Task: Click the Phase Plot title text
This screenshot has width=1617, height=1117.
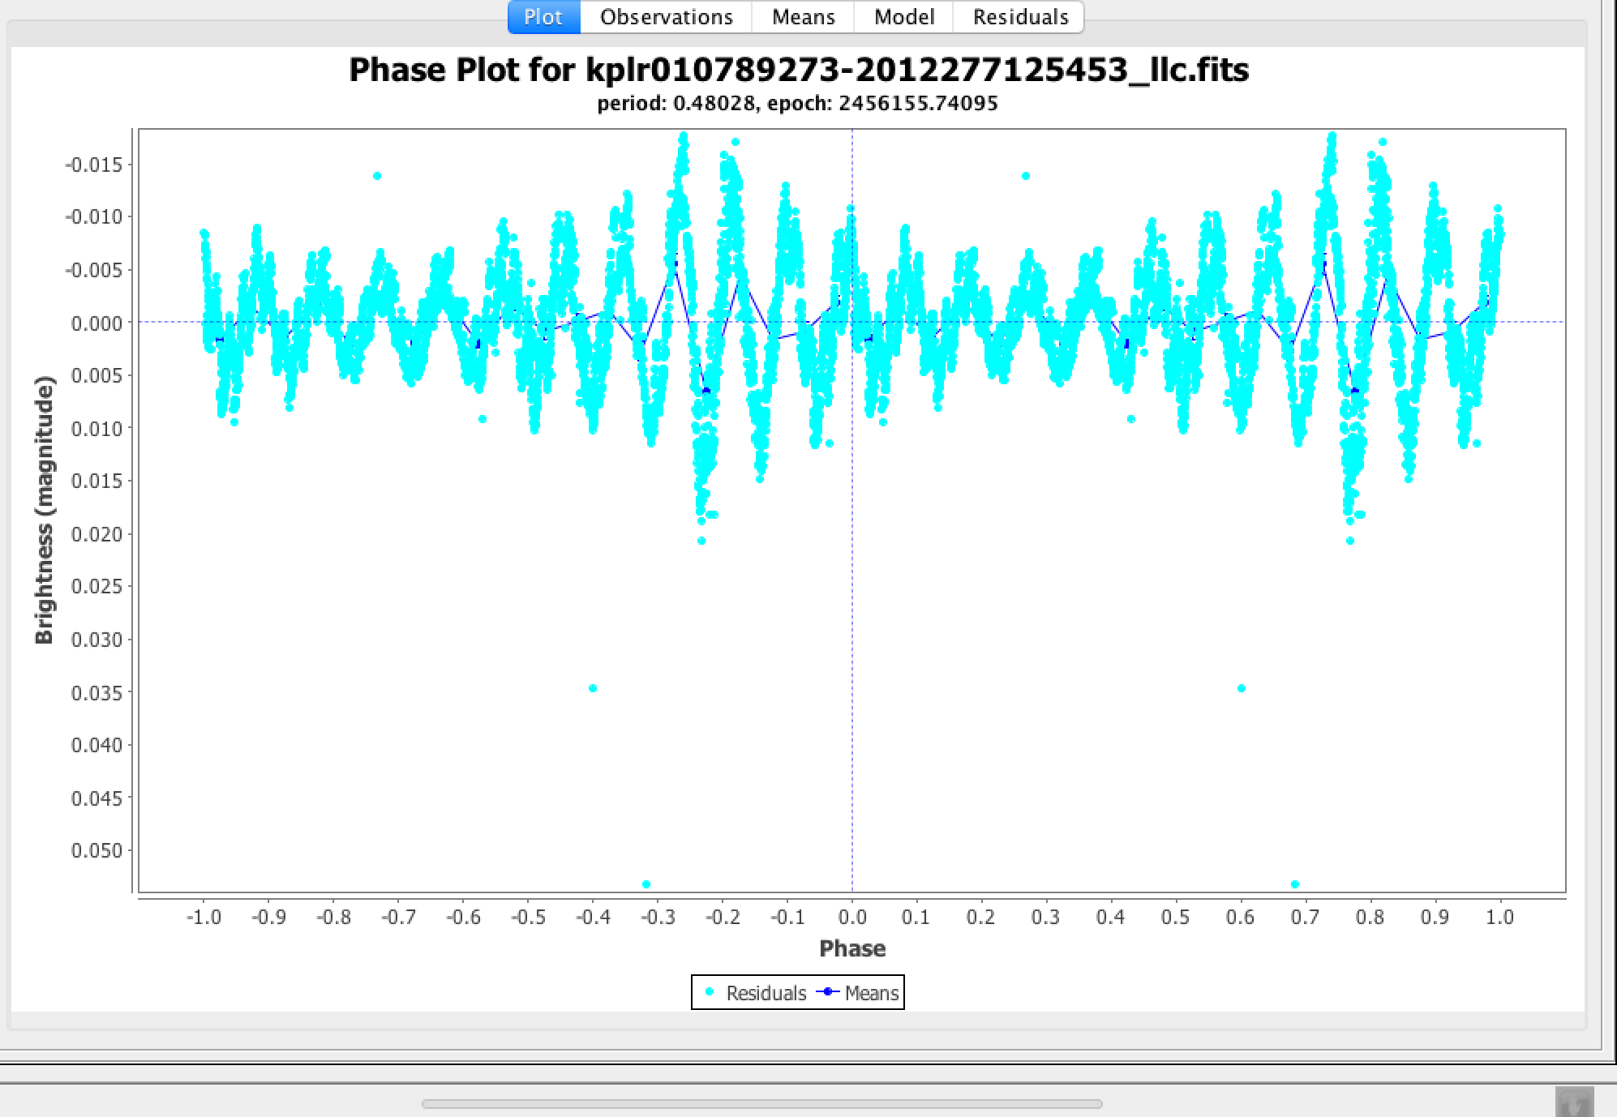Action: tap(798, 70)
